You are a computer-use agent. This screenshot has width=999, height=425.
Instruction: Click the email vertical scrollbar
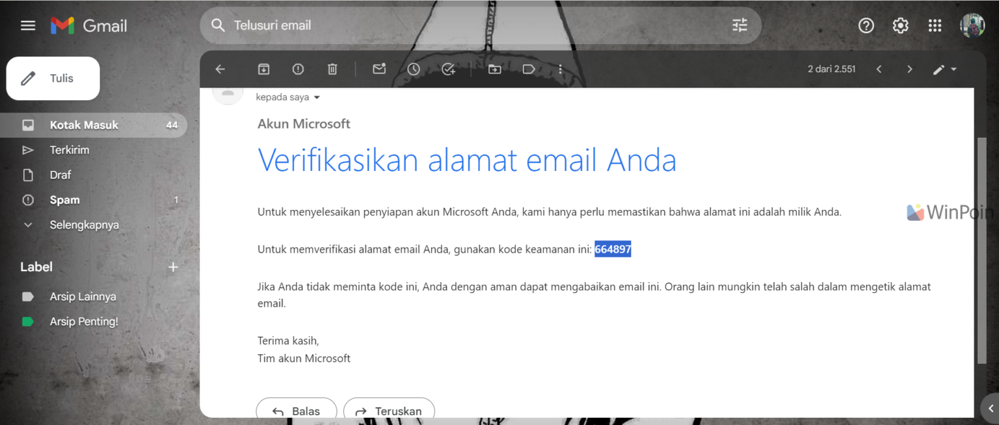(982, 250)
